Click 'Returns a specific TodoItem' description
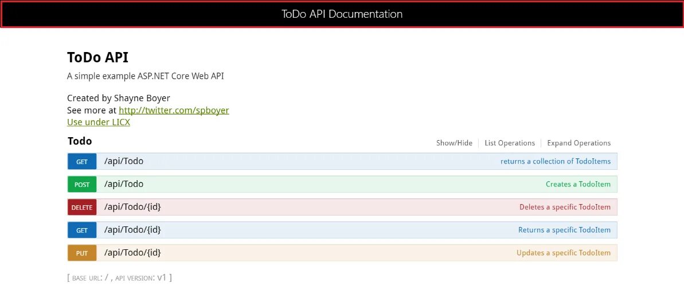The width and height of the screenshot is (684, 307). 565,230
